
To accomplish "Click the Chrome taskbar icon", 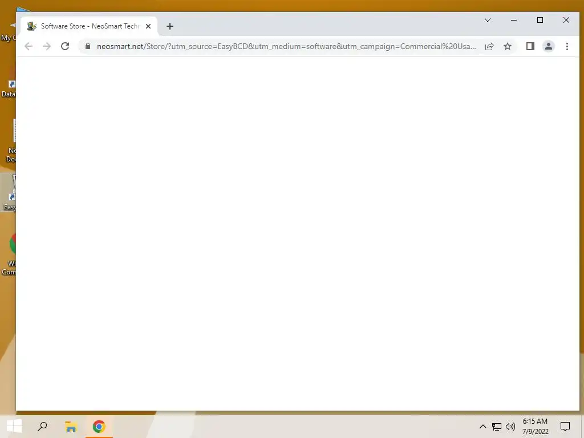I will pyautogui.click(x=99, y=427).
